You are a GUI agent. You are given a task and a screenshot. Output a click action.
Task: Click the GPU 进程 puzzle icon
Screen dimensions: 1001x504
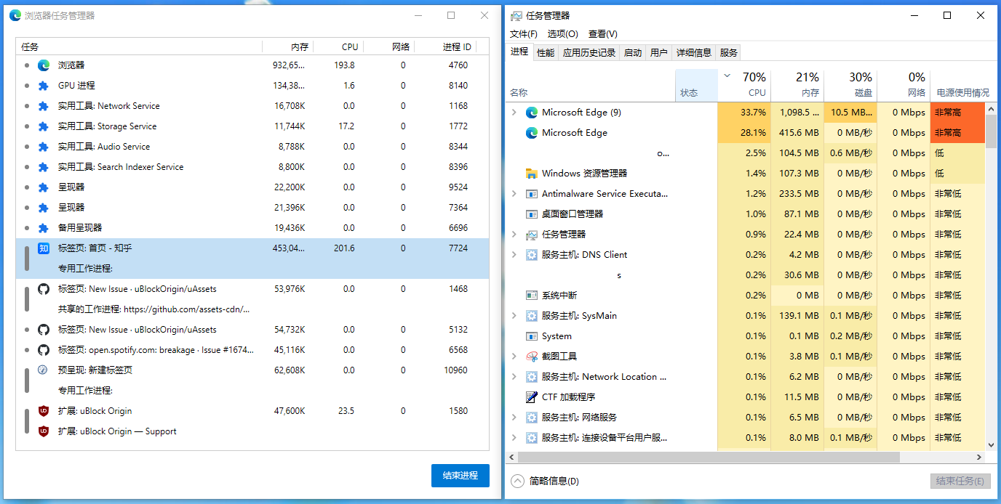(x=43, y=85)
